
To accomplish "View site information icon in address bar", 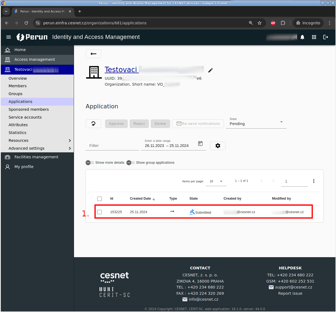I will point(38,23).
